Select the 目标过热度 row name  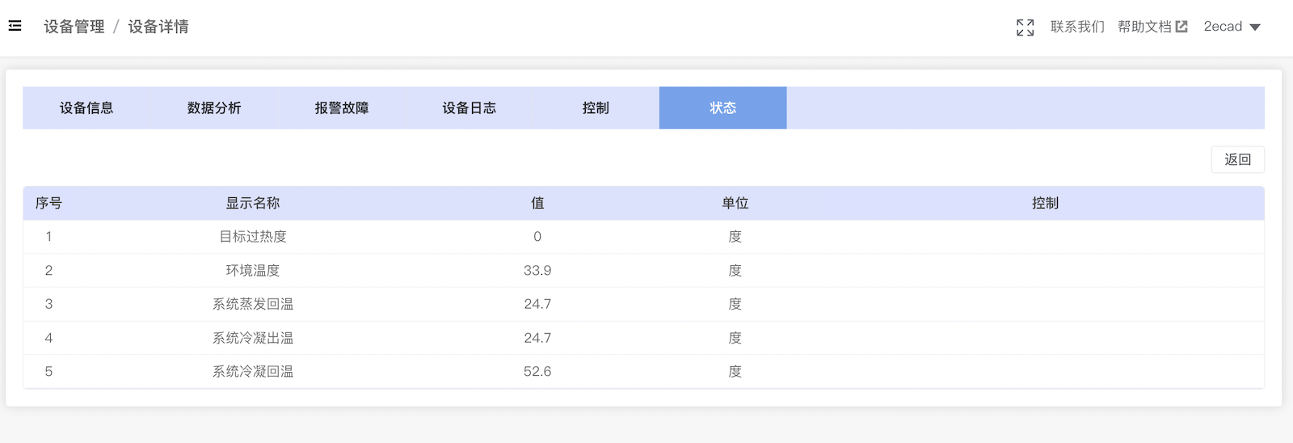pyautogui.click(x=253, y=237)
